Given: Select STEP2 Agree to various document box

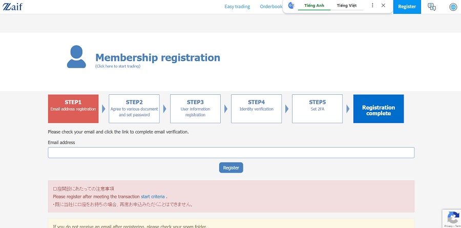Looking at the screenshot, I should [x=134, y=109].
